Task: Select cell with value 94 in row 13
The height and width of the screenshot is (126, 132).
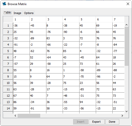Action: (x=88, y=102)
